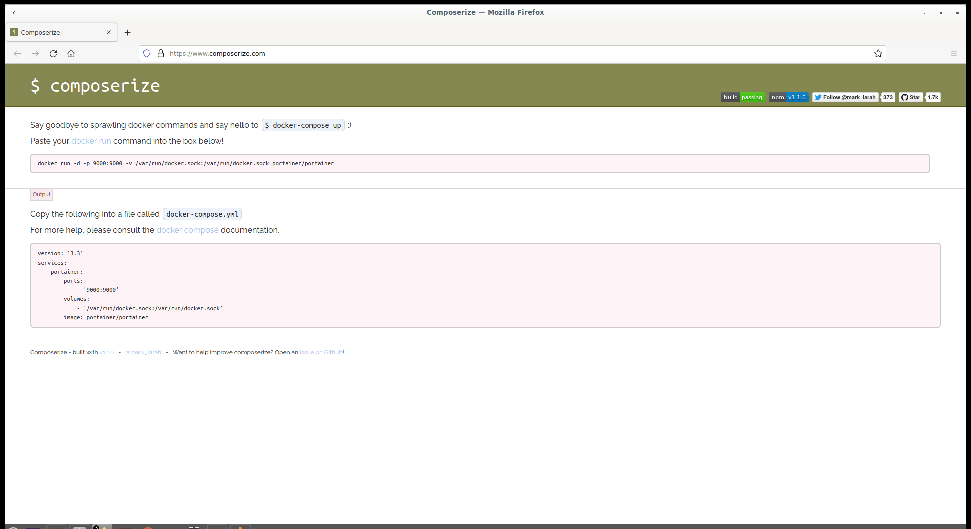Open the docker compose documentation link
Screen dimensions: 971x529
[187, 230]
